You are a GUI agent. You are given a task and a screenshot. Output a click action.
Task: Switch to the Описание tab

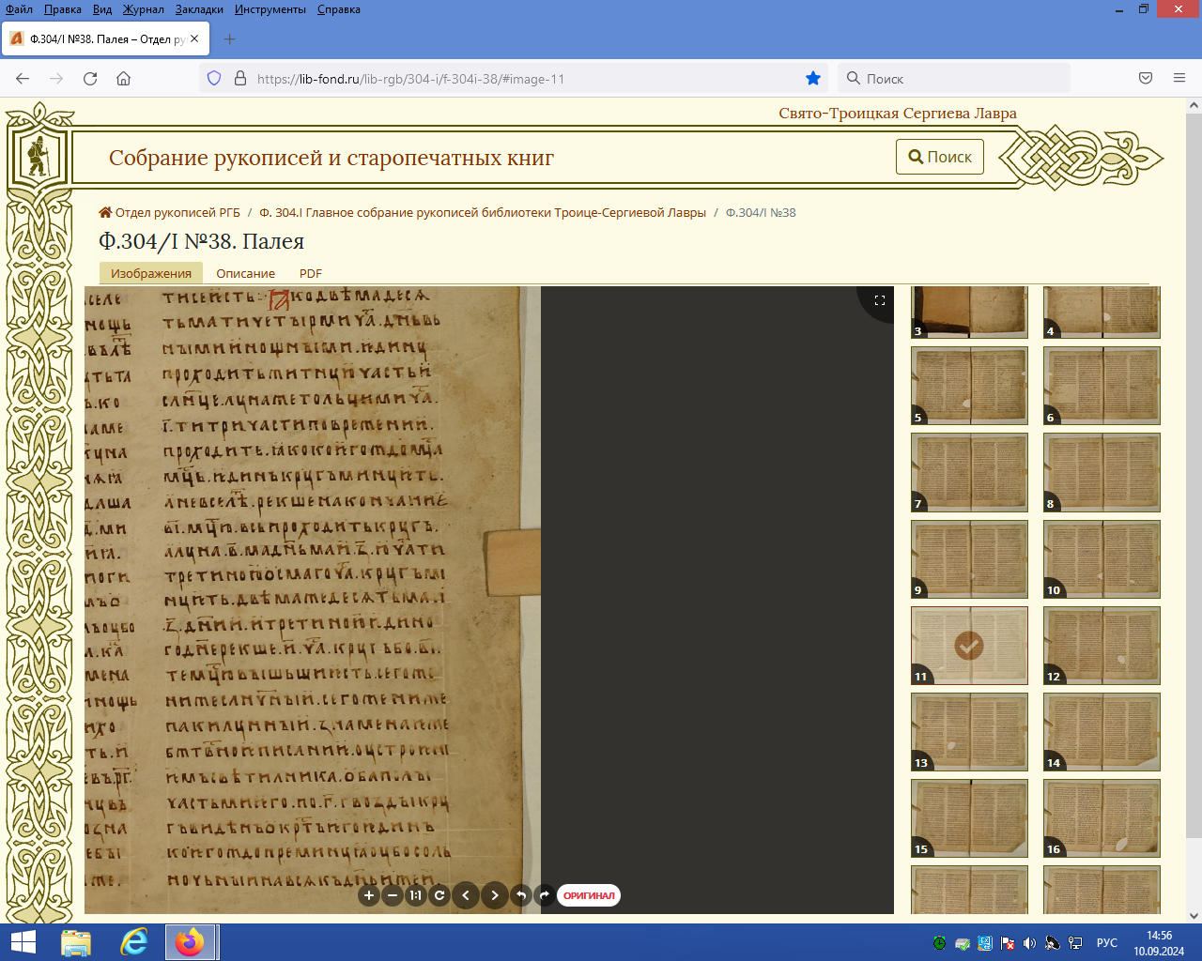point(246,273)
